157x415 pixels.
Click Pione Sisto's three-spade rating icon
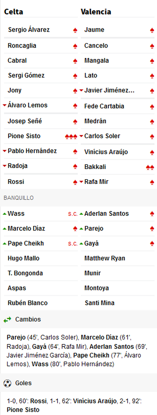click(71, 137)
